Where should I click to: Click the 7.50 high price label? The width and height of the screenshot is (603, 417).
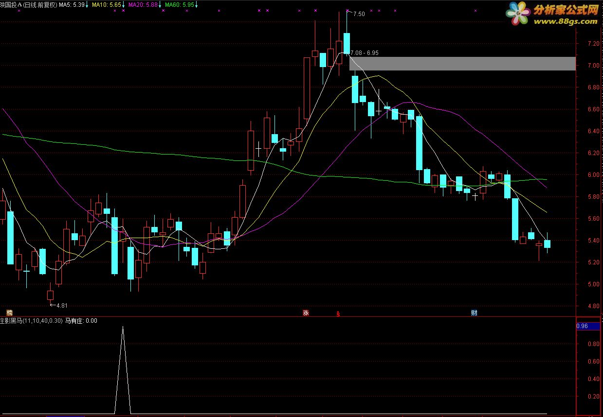point(359,14)
